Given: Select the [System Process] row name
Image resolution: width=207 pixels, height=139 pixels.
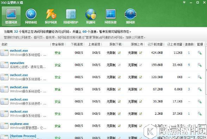Looking at the screenshot, I should pyautogui.click(x=23, y=136).
